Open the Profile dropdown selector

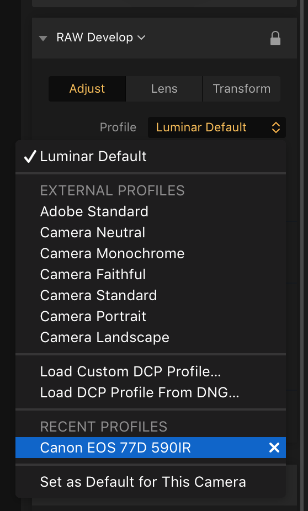click(217, 127)
